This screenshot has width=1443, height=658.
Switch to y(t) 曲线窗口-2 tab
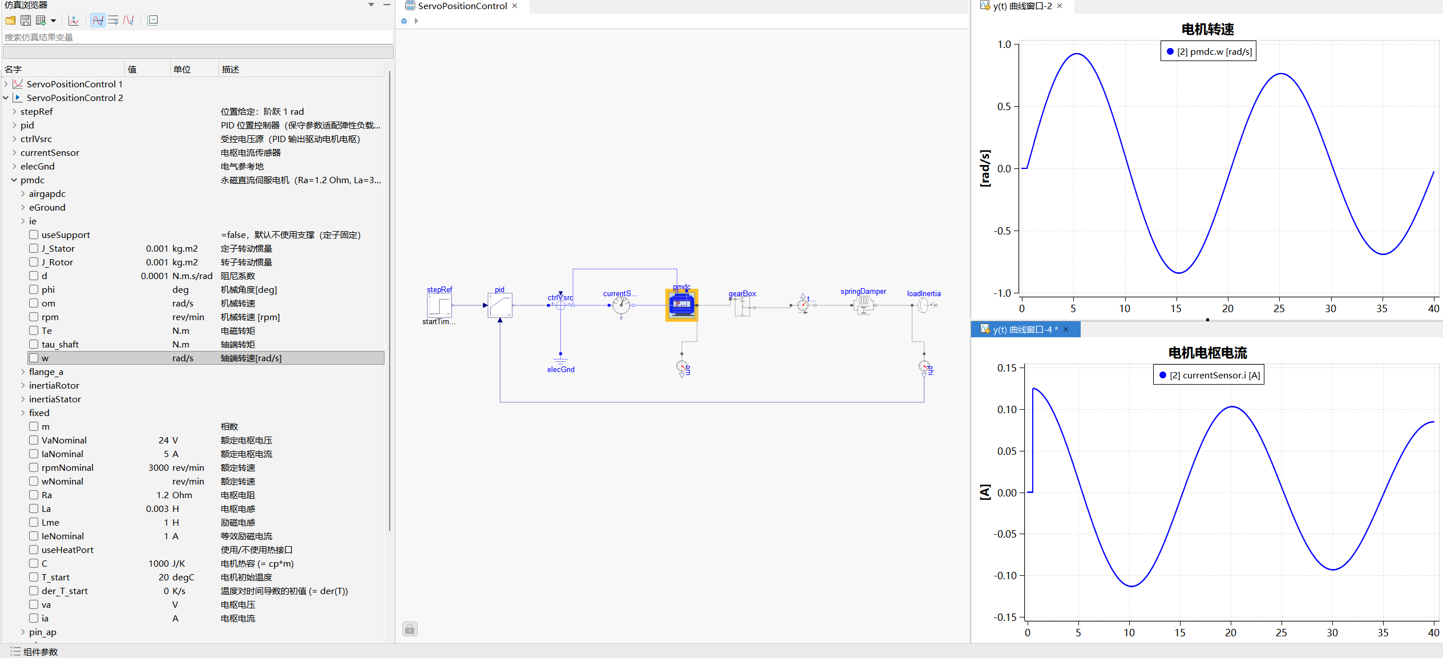click(1022, 6)
